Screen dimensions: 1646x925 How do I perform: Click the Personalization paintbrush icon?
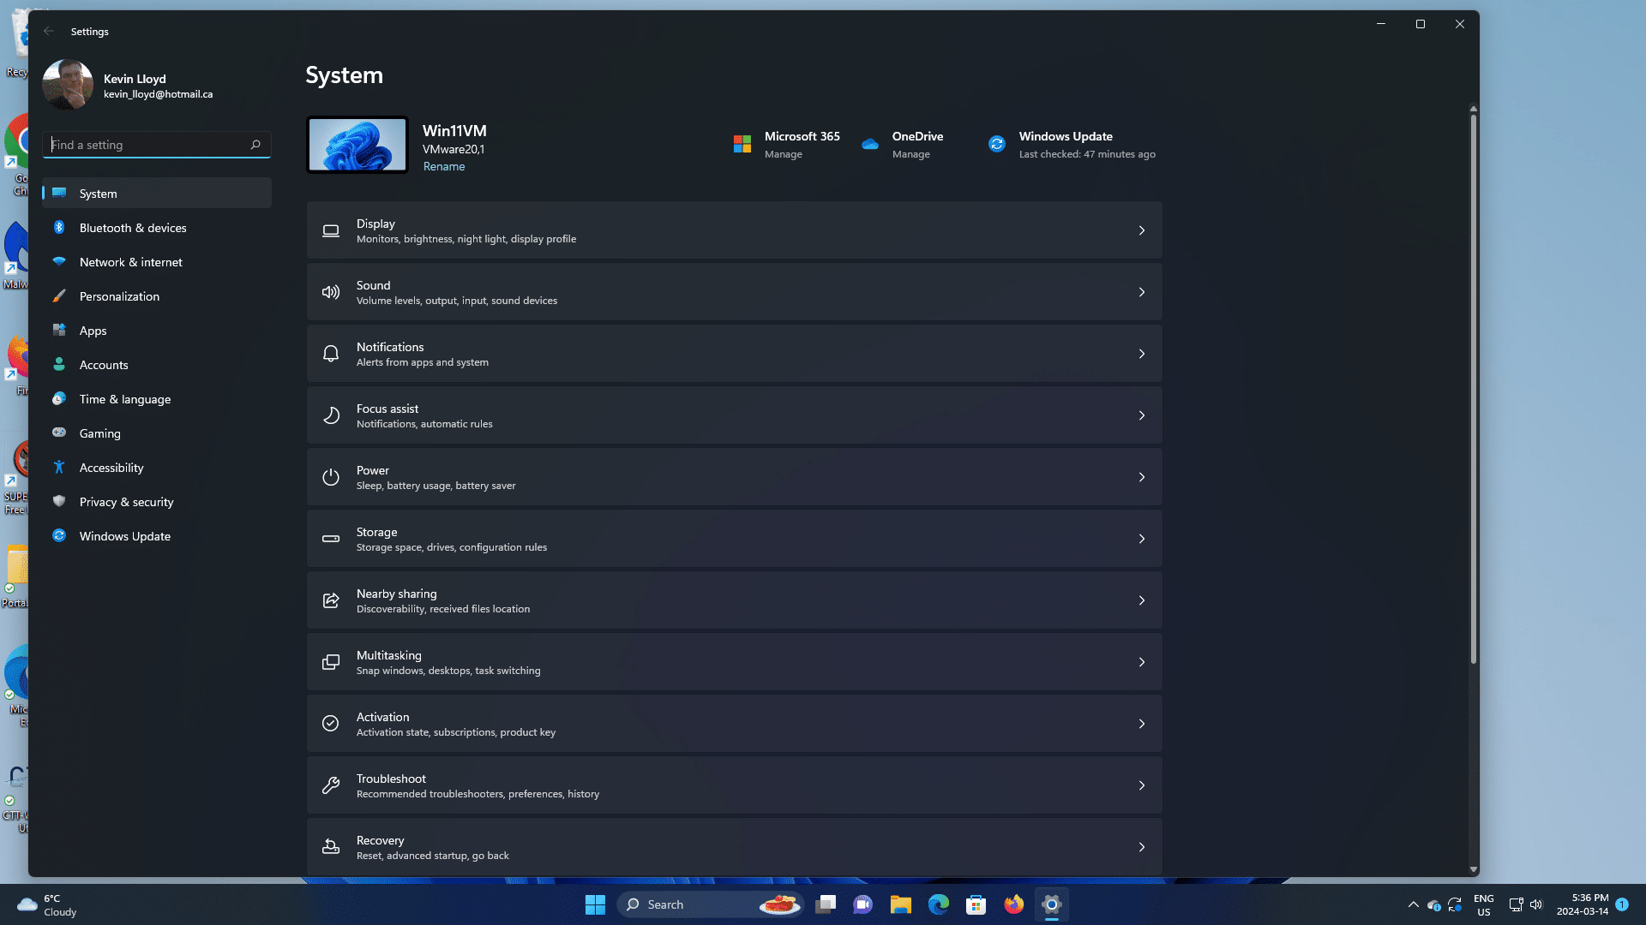[x=59, y=296]
